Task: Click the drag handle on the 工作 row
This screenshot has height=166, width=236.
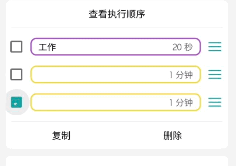Action: (215, 47)
